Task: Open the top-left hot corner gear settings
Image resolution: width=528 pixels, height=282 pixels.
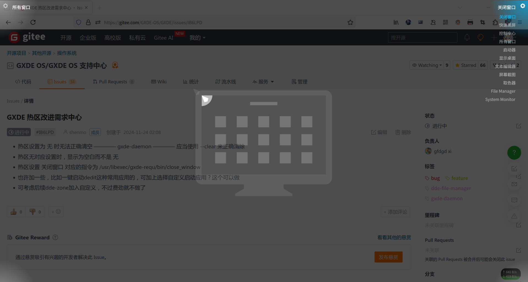Action: pos(5,6)
